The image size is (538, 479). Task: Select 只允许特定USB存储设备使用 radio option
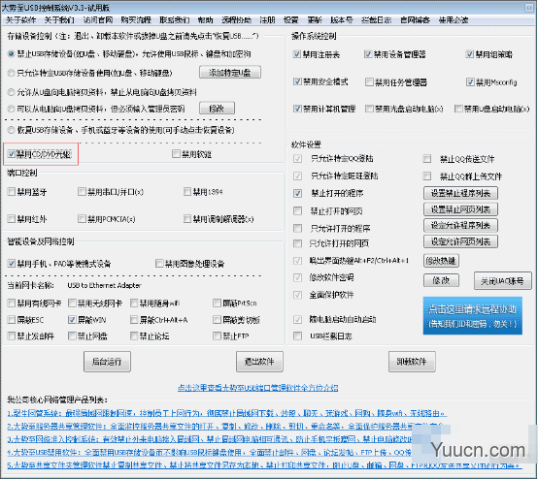pos(12,73)
